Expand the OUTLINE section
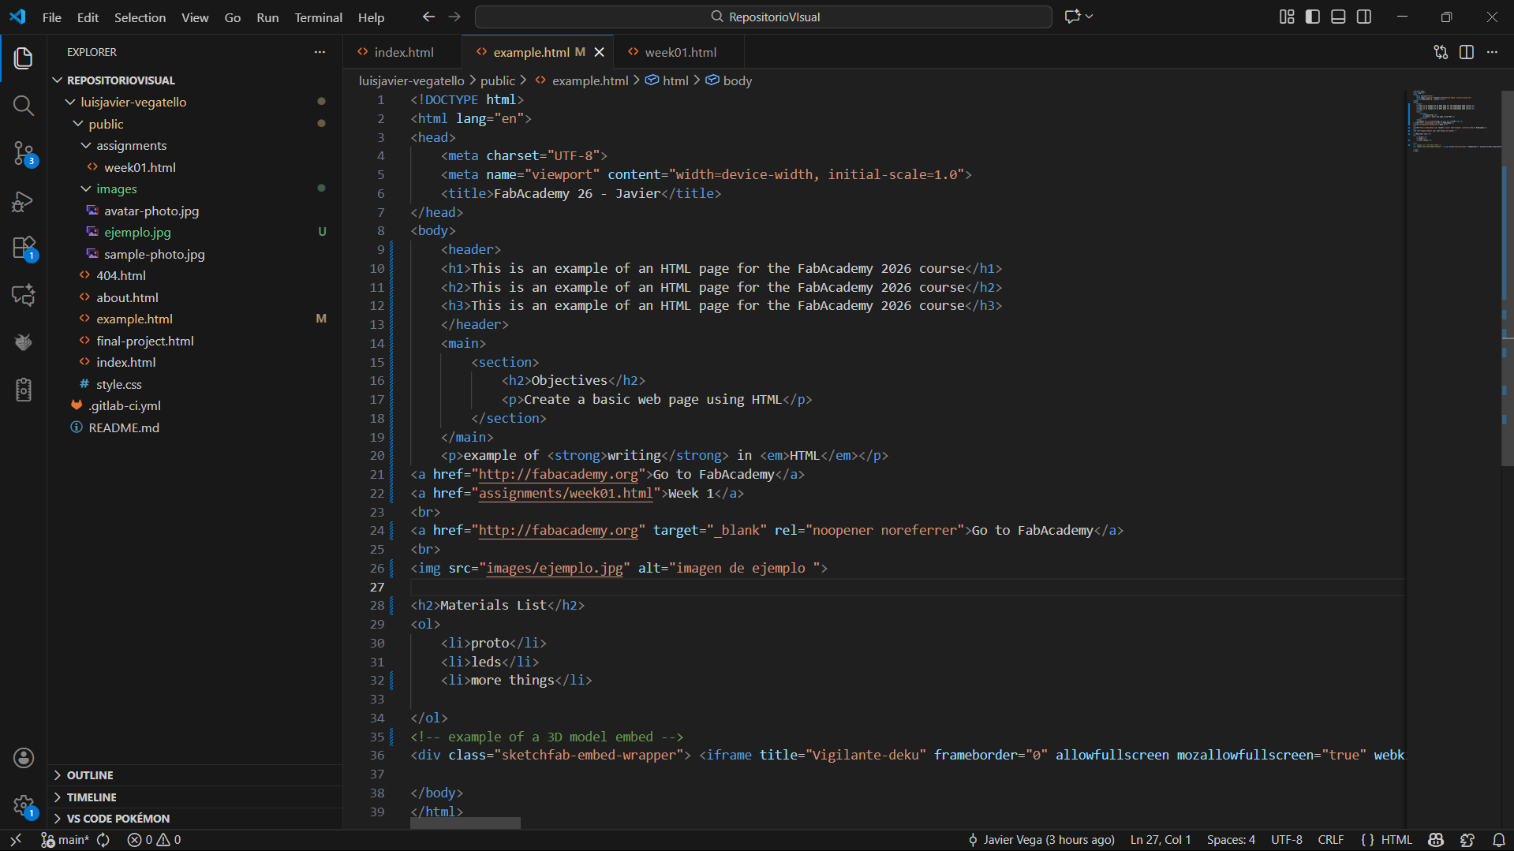The height and width of the screenshot is (851, 1514). coord(90,775)
